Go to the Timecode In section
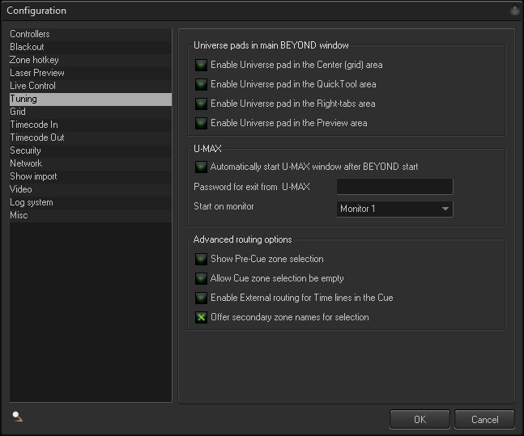The image size is (524, 436). (x=33, y=125)
